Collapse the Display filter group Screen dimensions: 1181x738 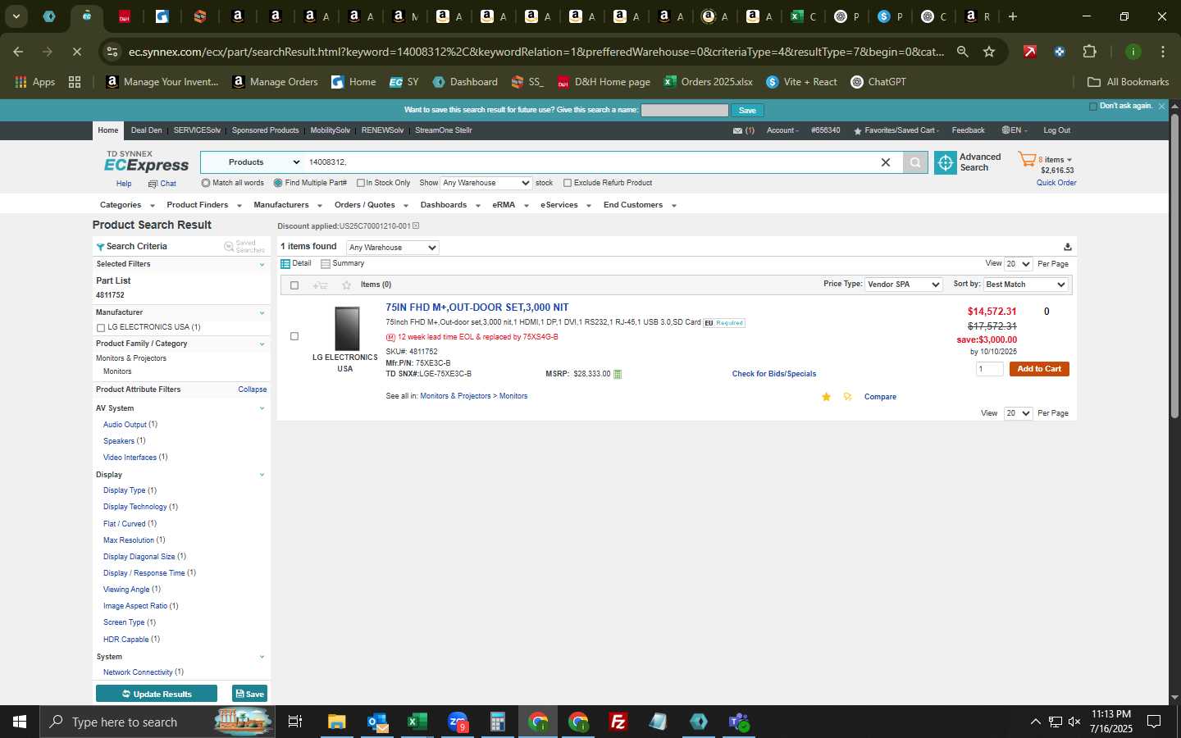[x=262, y=475]
